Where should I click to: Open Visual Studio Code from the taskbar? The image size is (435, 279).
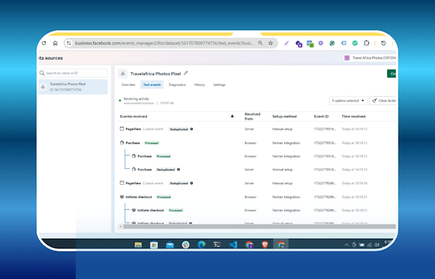233,244
